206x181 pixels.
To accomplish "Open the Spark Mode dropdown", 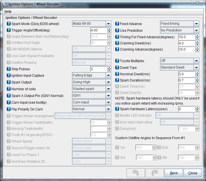I will [108, 24].
